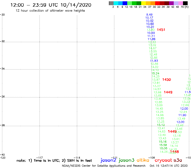Click the latitude axis label -38

click(2, 125)
